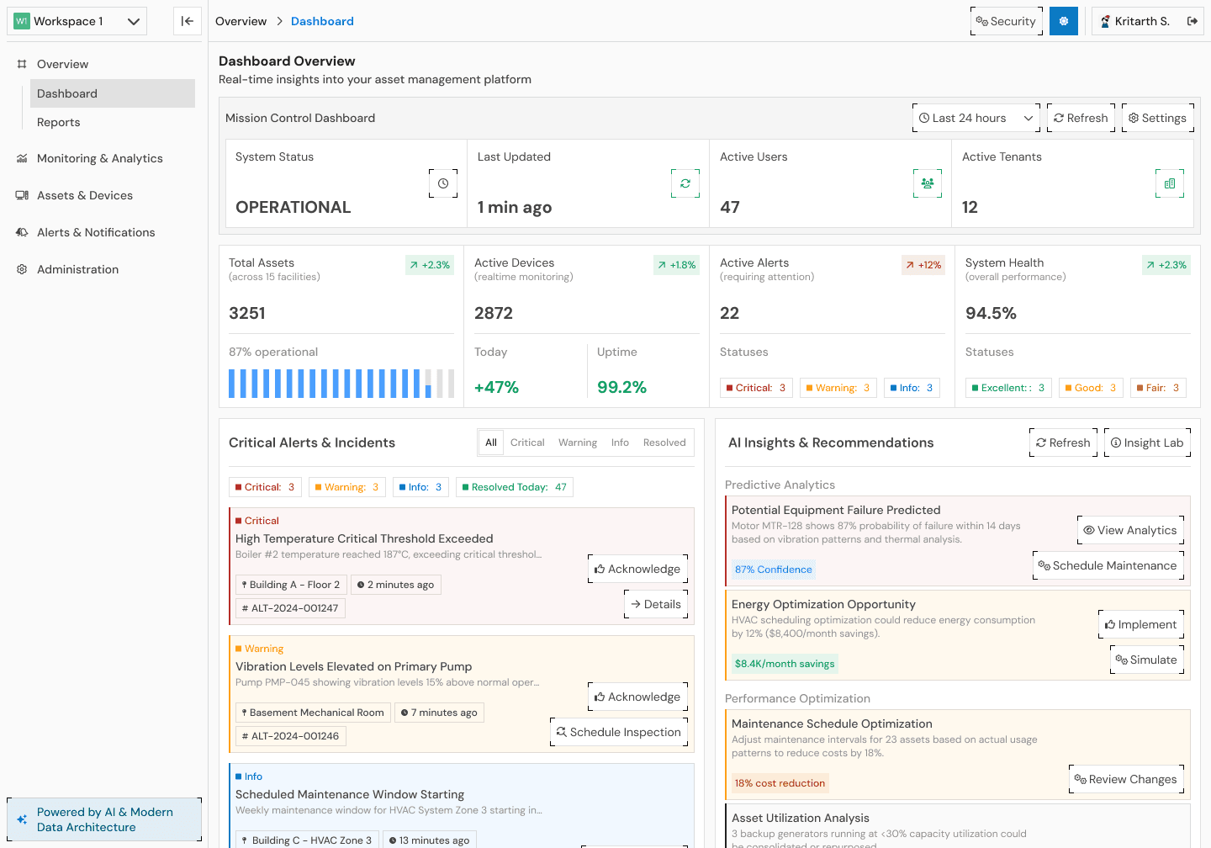
Task: Click the sync icon in Last Updated card
Action: 685,183
